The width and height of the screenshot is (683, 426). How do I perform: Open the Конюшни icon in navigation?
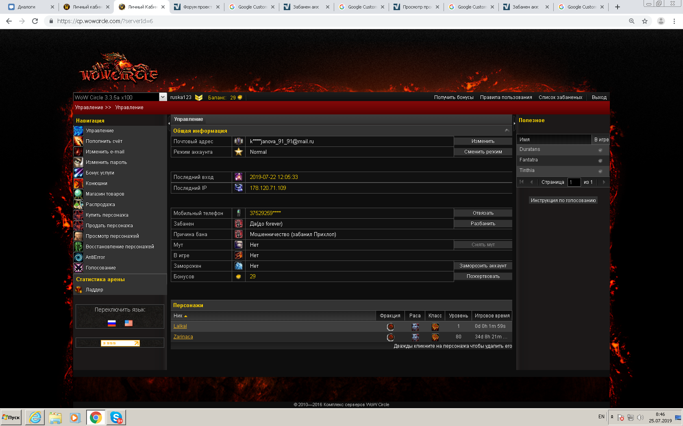[x=78, y=183]
